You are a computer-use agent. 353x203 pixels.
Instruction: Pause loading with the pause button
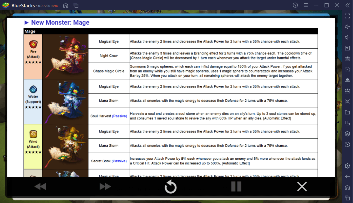tap(236, 187)
